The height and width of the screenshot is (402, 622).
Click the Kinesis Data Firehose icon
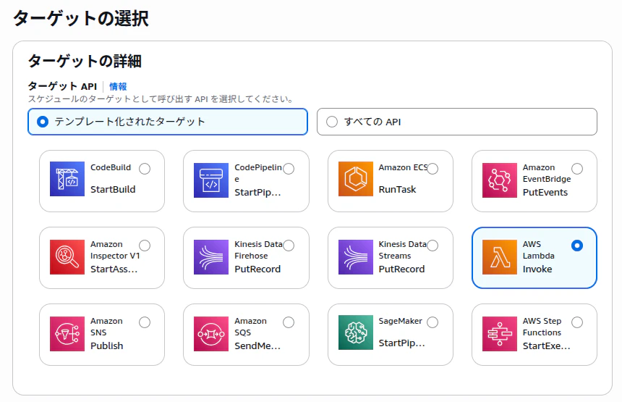[211, 257]
